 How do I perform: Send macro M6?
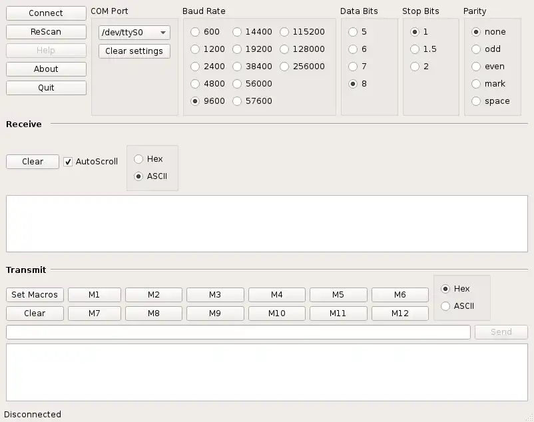coord(400,295)
